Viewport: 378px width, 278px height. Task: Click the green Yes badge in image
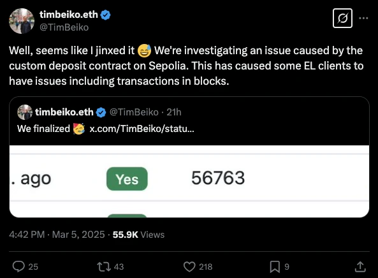127,179
